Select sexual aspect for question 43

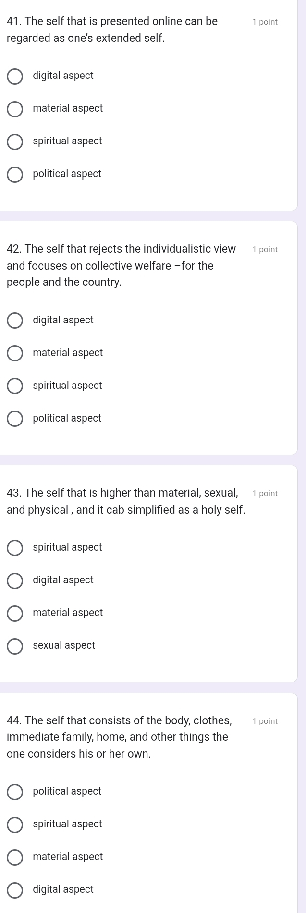coord(15,646)
